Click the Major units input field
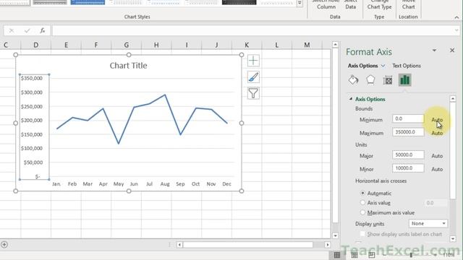 tap(408, 155)
